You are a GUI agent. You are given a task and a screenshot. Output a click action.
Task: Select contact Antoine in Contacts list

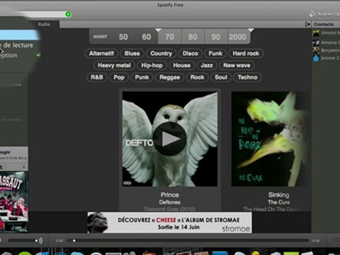click(326, 42)
